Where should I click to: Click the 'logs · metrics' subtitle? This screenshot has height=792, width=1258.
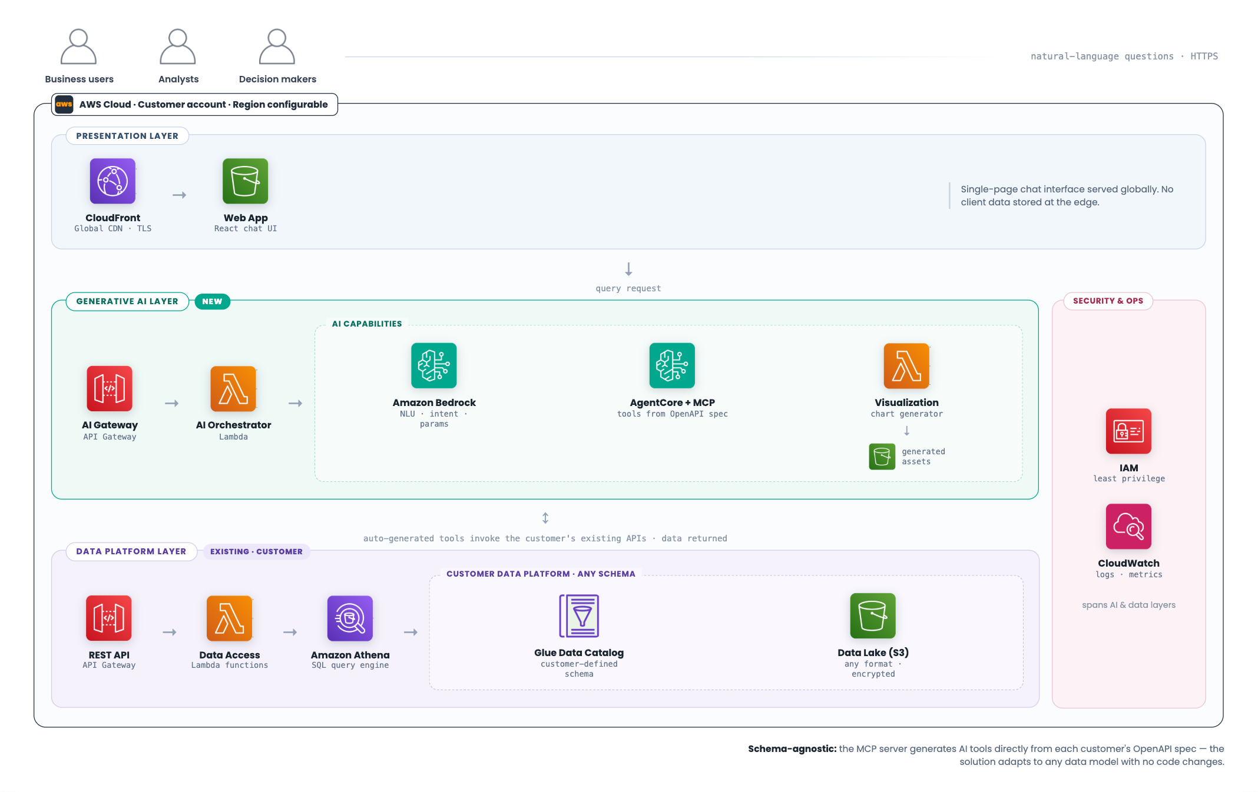[x=1129, y=574]
